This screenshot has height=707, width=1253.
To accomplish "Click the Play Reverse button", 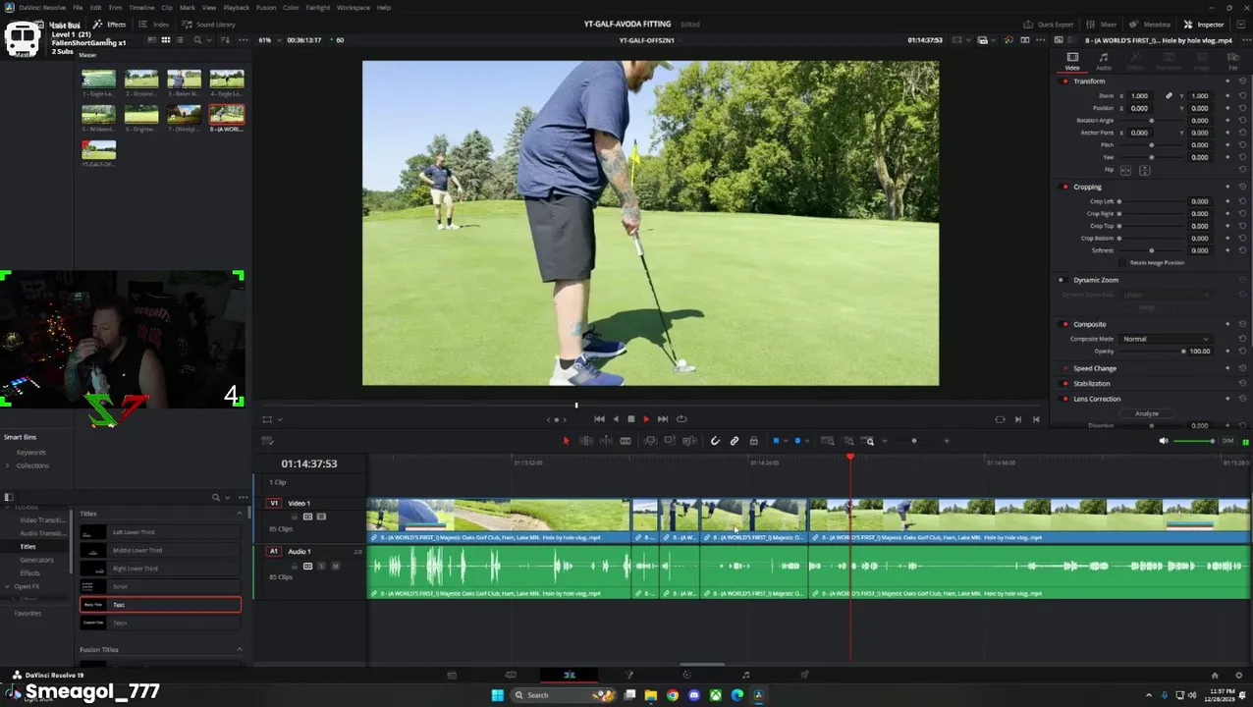I will pos(616,419).
